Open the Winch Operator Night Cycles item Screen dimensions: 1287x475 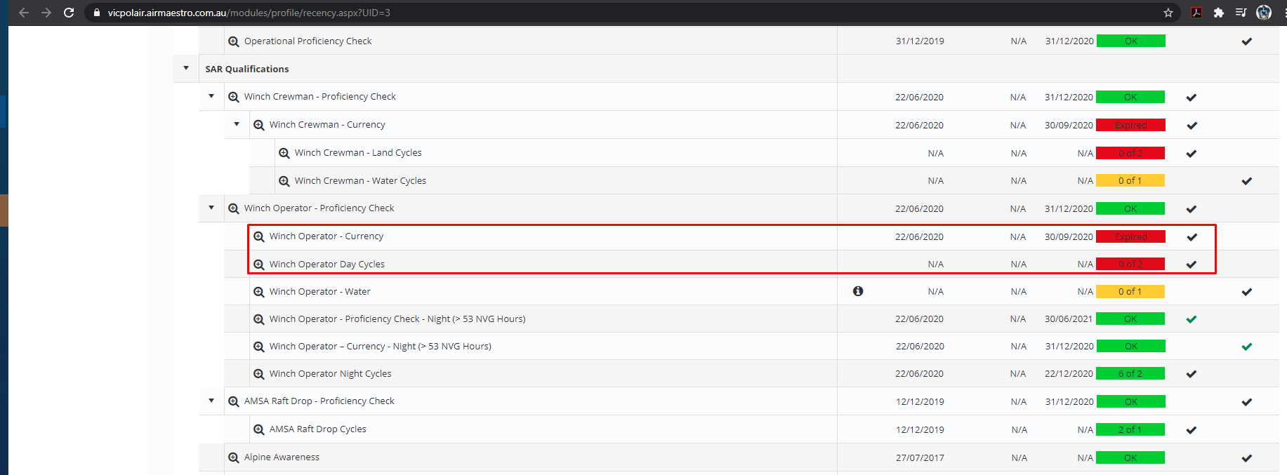[330, 374]
